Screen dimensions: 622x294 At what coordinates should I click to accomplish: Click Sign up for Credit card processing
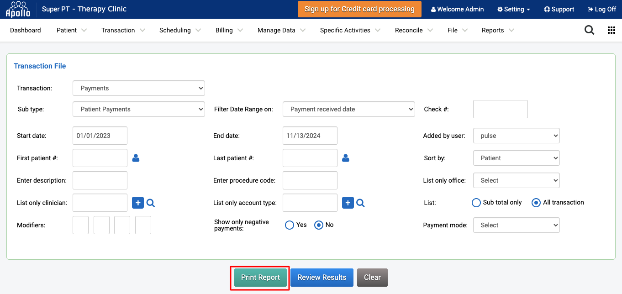pos(359,9)
